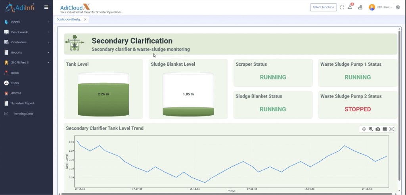
Task: Toggle the hamburger sidebar menu
Action: pos(46,7)
